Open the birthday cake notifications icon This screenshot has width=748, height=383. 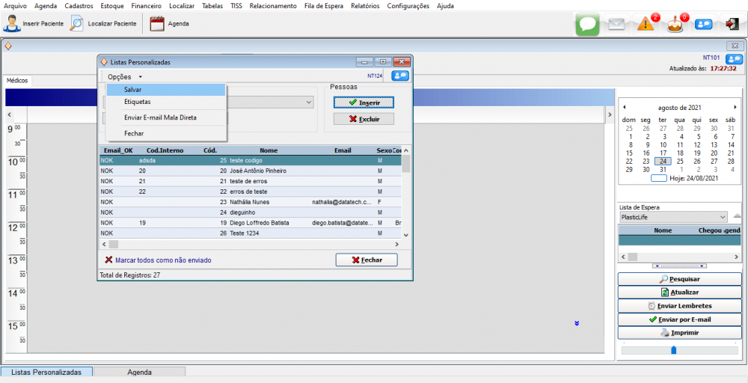675,24
